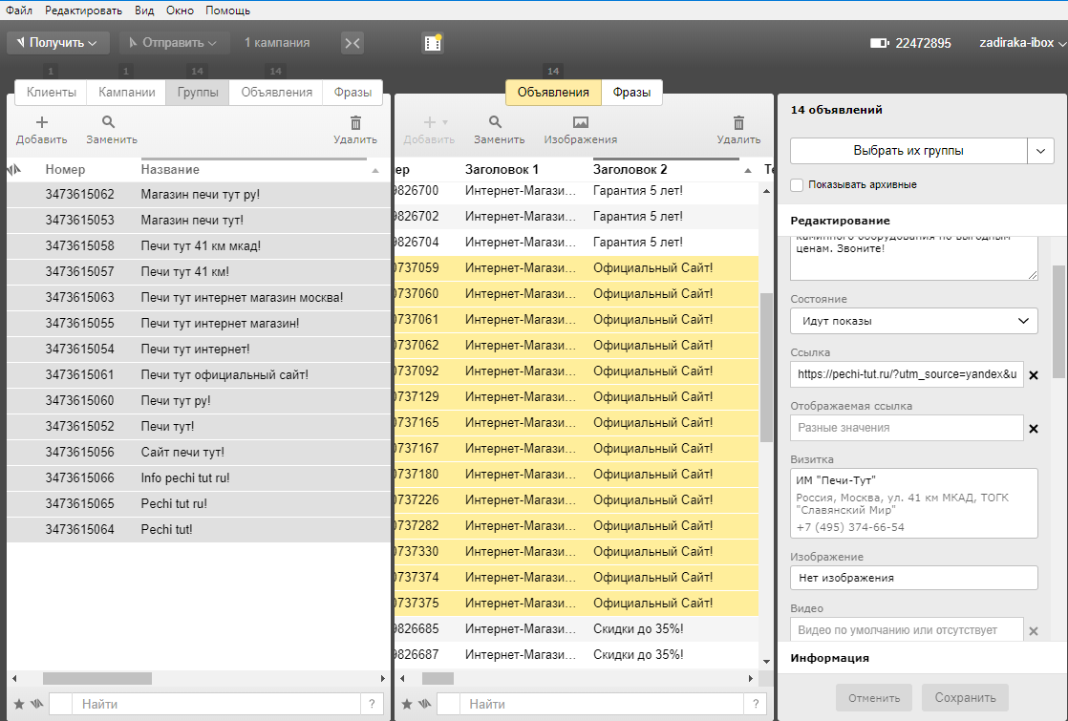Click Удалить trash icon in ads panel
Screen dimensions: 1068x721
[739, 122]
